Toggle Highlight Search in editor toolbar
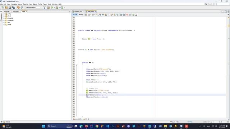Image resolution: width=230 pixels, height=129 pixels. 106,15
